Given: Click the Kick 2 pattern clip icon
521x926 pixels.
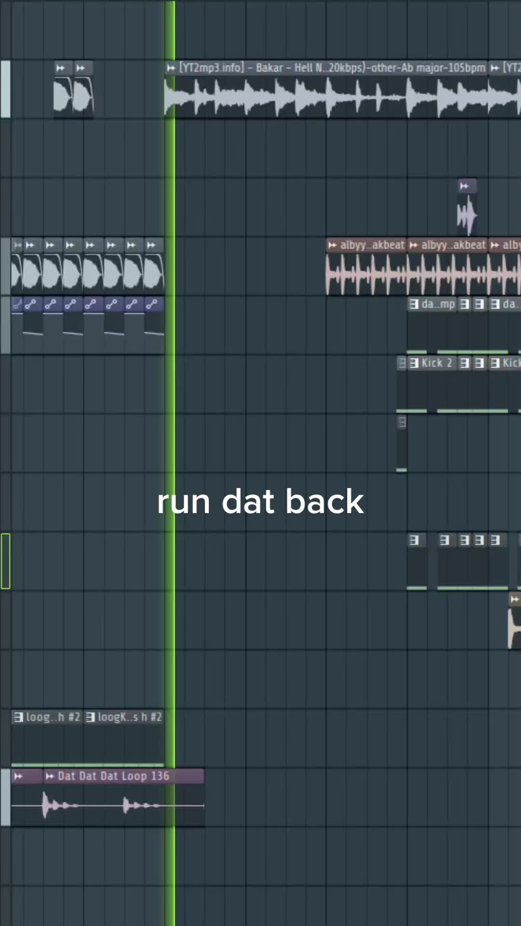Looking at the screenshot, I should pos(414,363).
